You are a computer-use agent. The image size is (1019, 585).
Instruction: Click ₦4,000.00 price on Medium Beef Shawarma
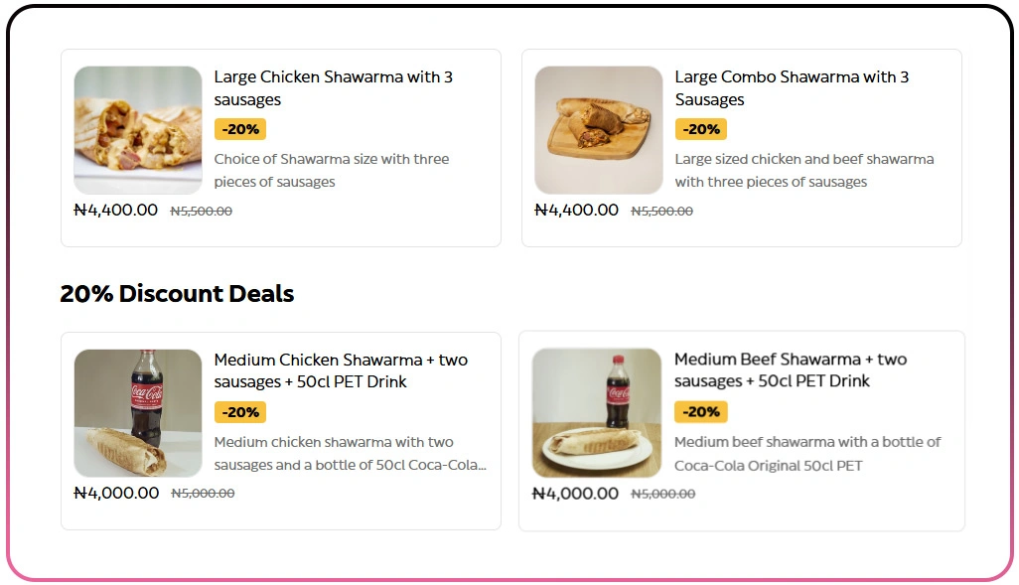pos(576,493)
